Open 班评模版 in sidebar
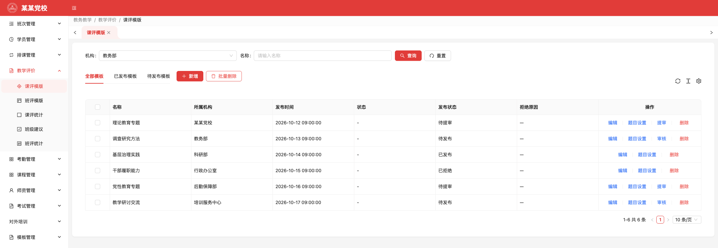 34,101
